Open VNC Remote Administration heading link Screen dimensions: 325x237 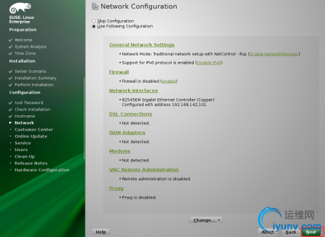click(144, 170)
